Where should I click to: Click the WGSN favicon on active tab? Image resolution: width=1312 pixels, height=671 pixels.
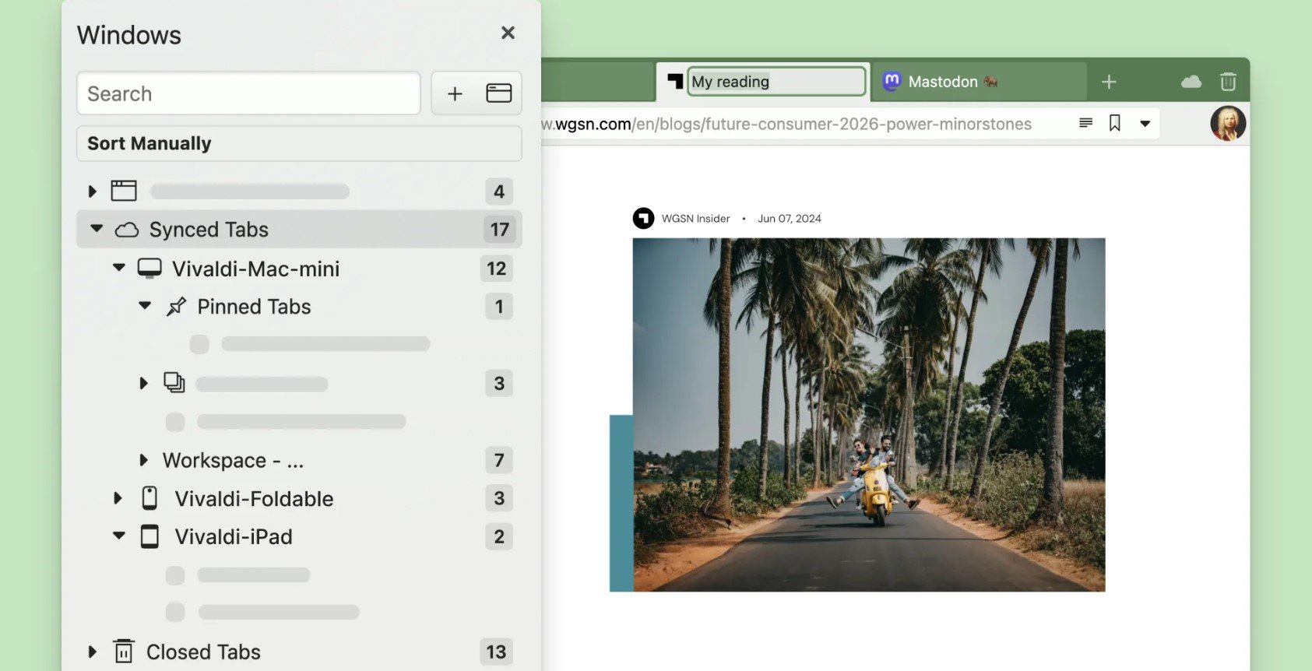click(x=675, y=81)
